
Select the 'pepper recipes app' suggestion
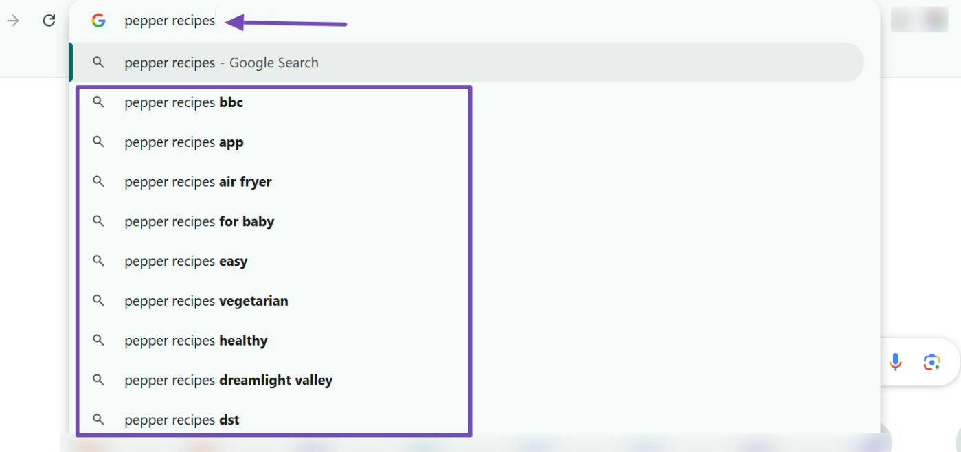(183, 143)
